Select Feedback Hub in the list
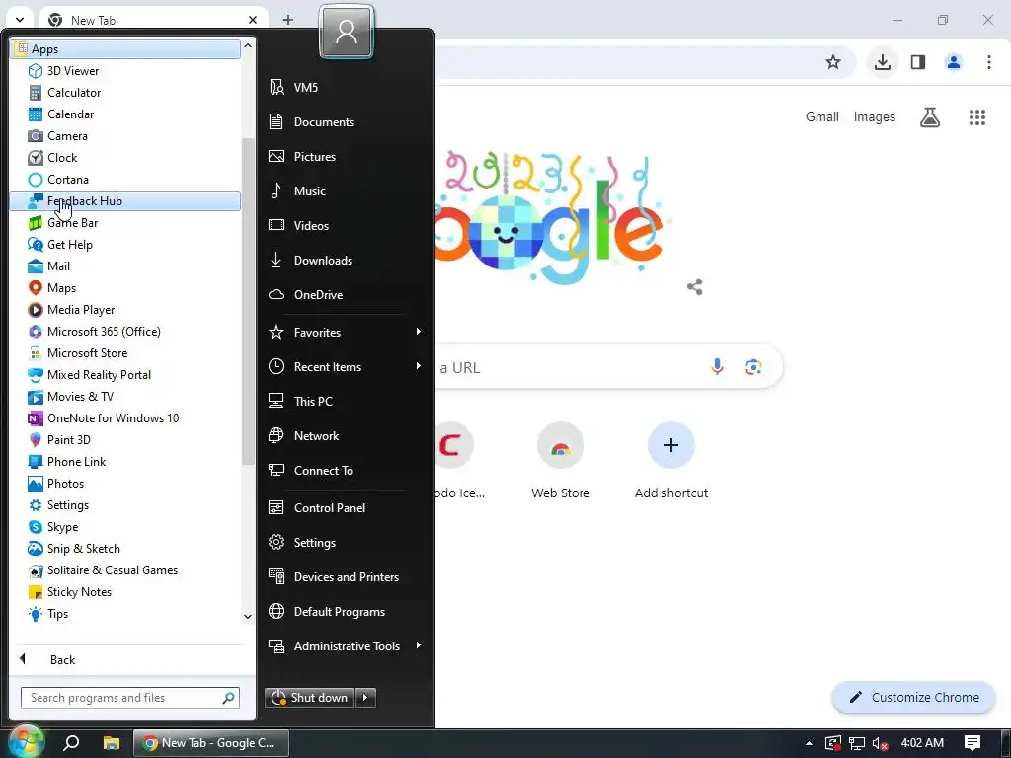The image size is (1011, 758). tap(125, 201)
